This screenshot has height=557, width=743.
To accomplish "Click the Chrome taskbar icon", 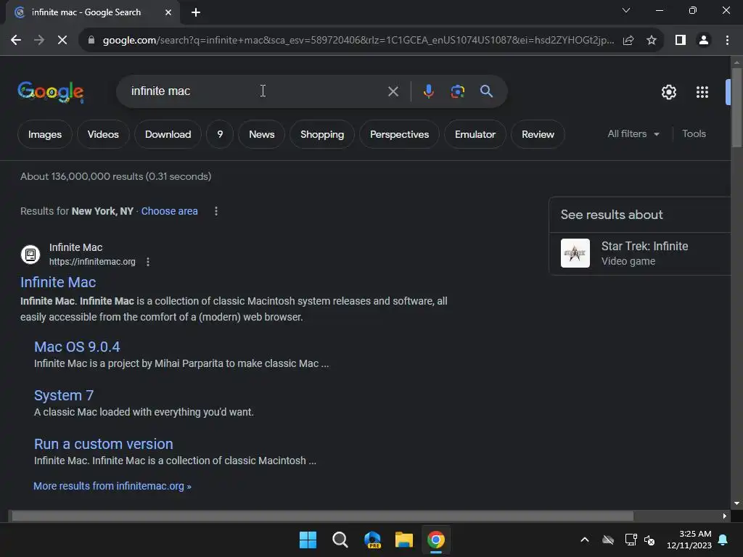I will pos(436,540).
